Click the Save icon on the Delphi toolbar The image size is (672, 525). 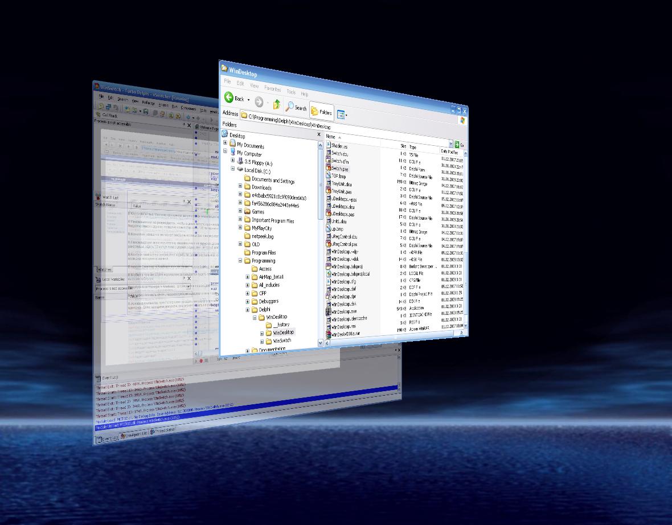tap(146, 112)
